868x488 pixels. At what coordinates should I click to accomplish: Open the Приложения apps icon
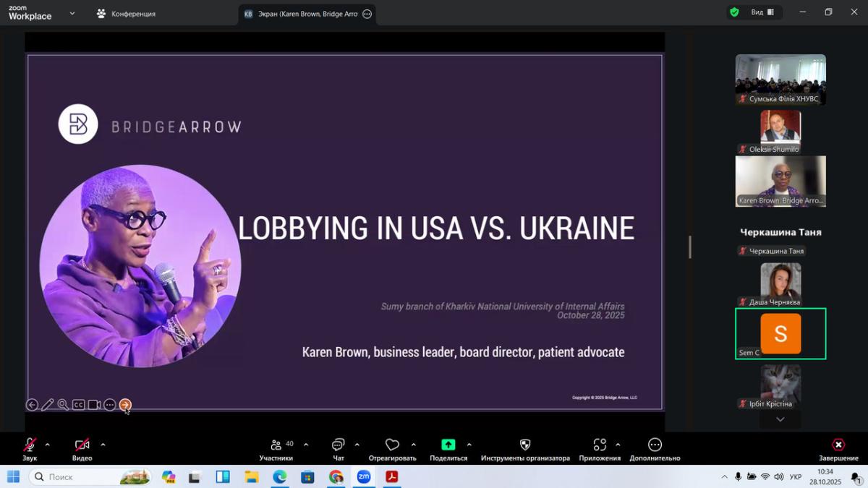[600, 445]
